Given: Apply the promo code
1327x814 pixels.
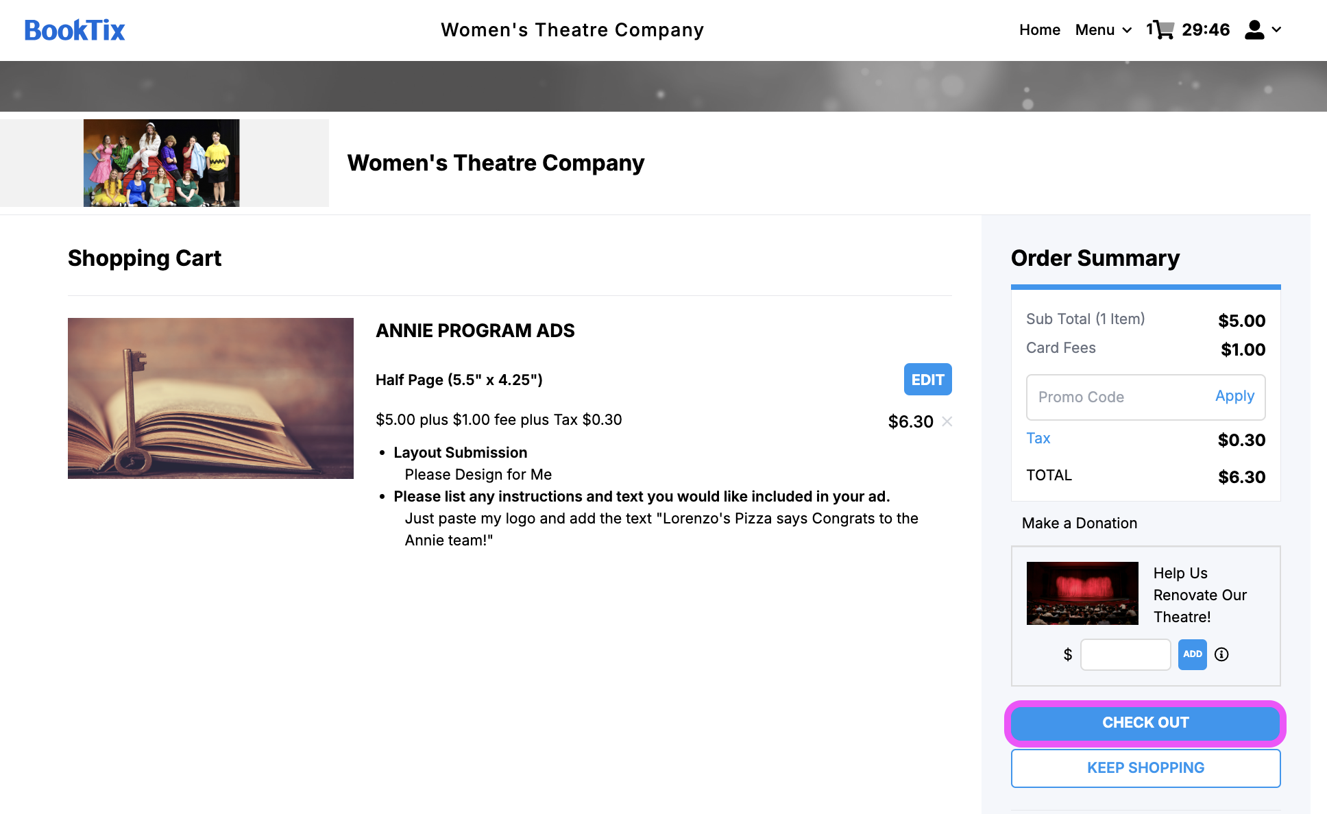Looking at the screenshot, I should (x=1234, y=396).
